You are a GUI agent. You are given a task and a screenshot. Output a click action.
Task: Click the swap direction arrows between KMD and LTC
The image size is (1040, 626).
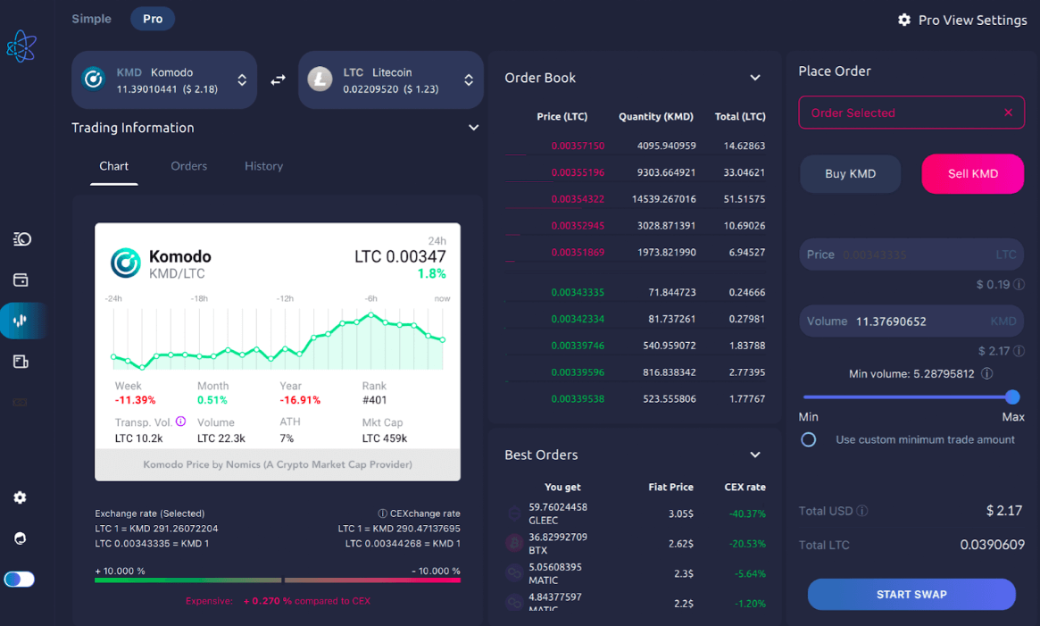click(278, 79)
